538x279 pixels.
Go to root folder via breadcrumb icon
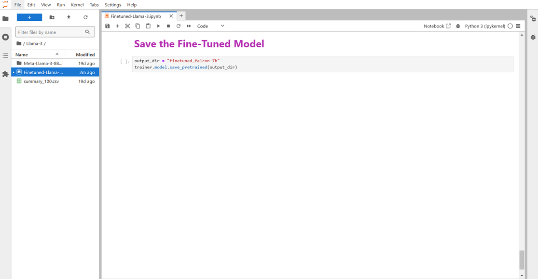tap(19, 43)
